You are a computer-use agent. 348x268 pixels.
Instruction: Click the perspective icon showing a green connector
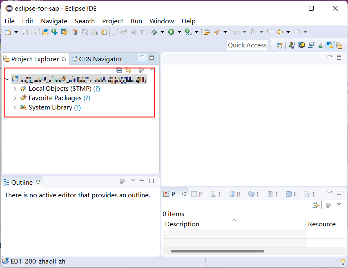tap(321, 46)
